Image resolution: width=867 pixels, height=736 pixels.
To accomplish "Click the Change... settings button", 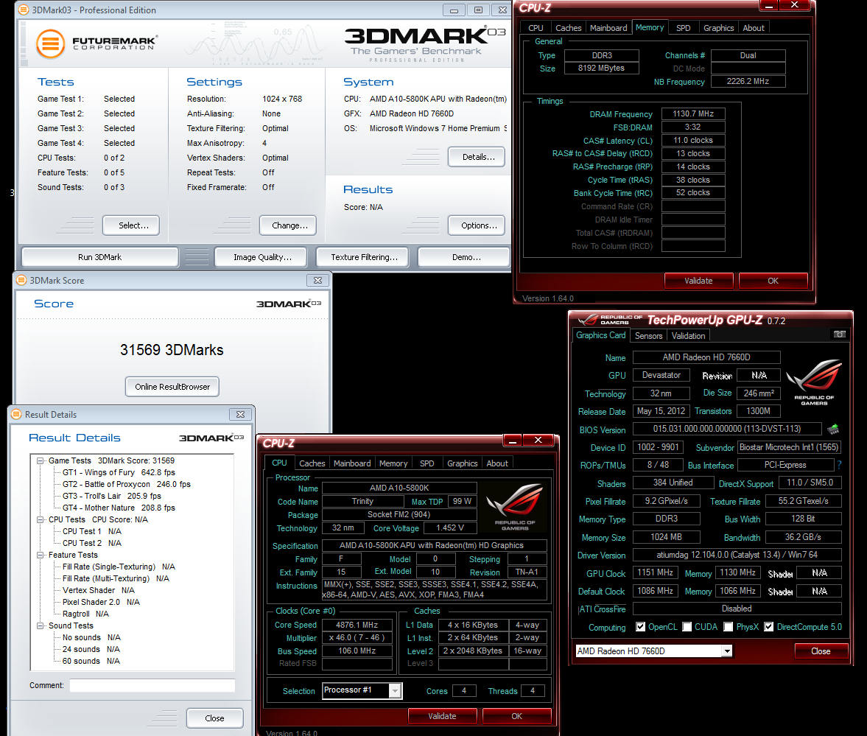I will (x=288, y=225).
